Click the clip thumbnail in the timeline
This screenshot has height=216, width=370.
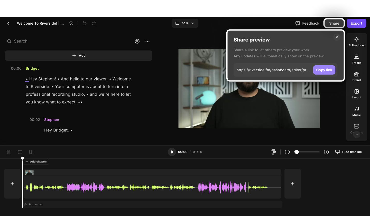[x=29, y=172]
